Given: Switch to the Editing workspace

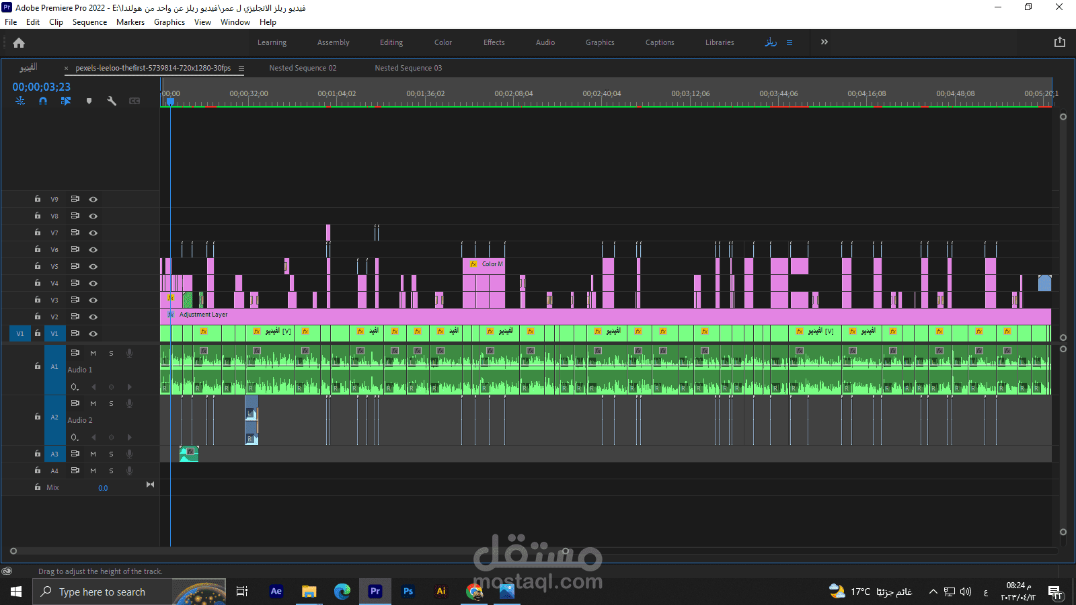Looking at the screenshot, I should pos(391,42).
